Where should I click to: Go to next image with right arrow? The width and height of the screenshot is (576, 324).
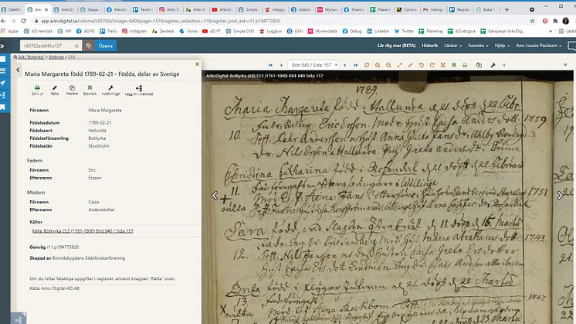click(x=561, y=196)
